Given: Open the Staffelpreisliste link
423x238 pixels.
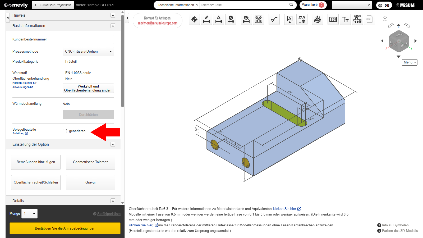Looking at the screenshot, I should coord(109,214).
